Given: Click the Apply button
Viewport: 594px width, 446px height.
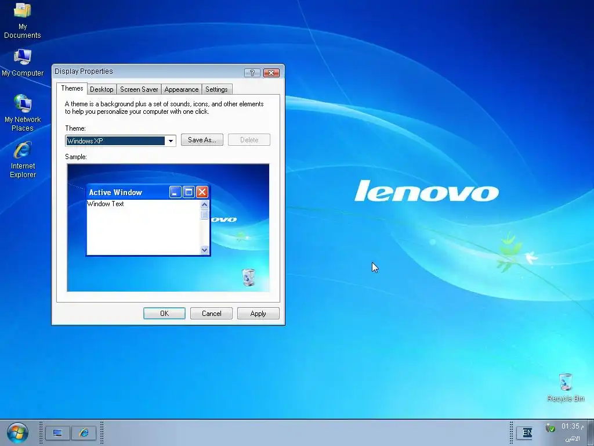Looking at the screenshot, I should [258, 313].
